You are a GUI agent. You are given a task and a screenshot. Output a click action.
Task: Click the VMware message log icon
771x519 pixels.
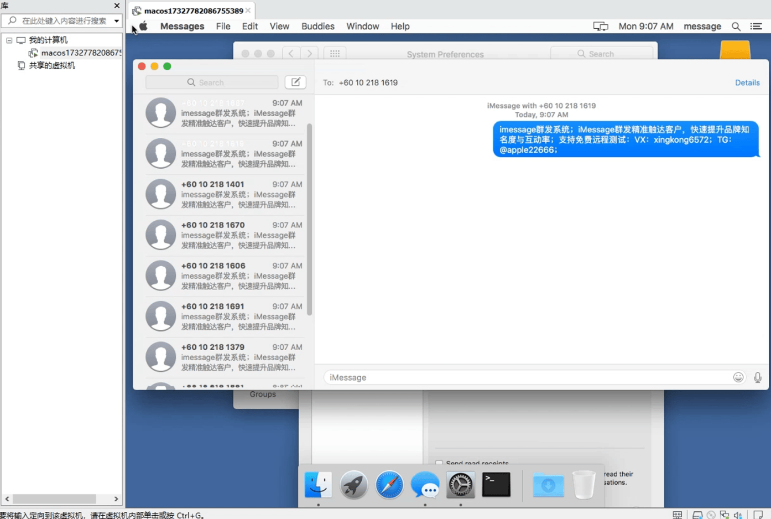pos(758,515)
